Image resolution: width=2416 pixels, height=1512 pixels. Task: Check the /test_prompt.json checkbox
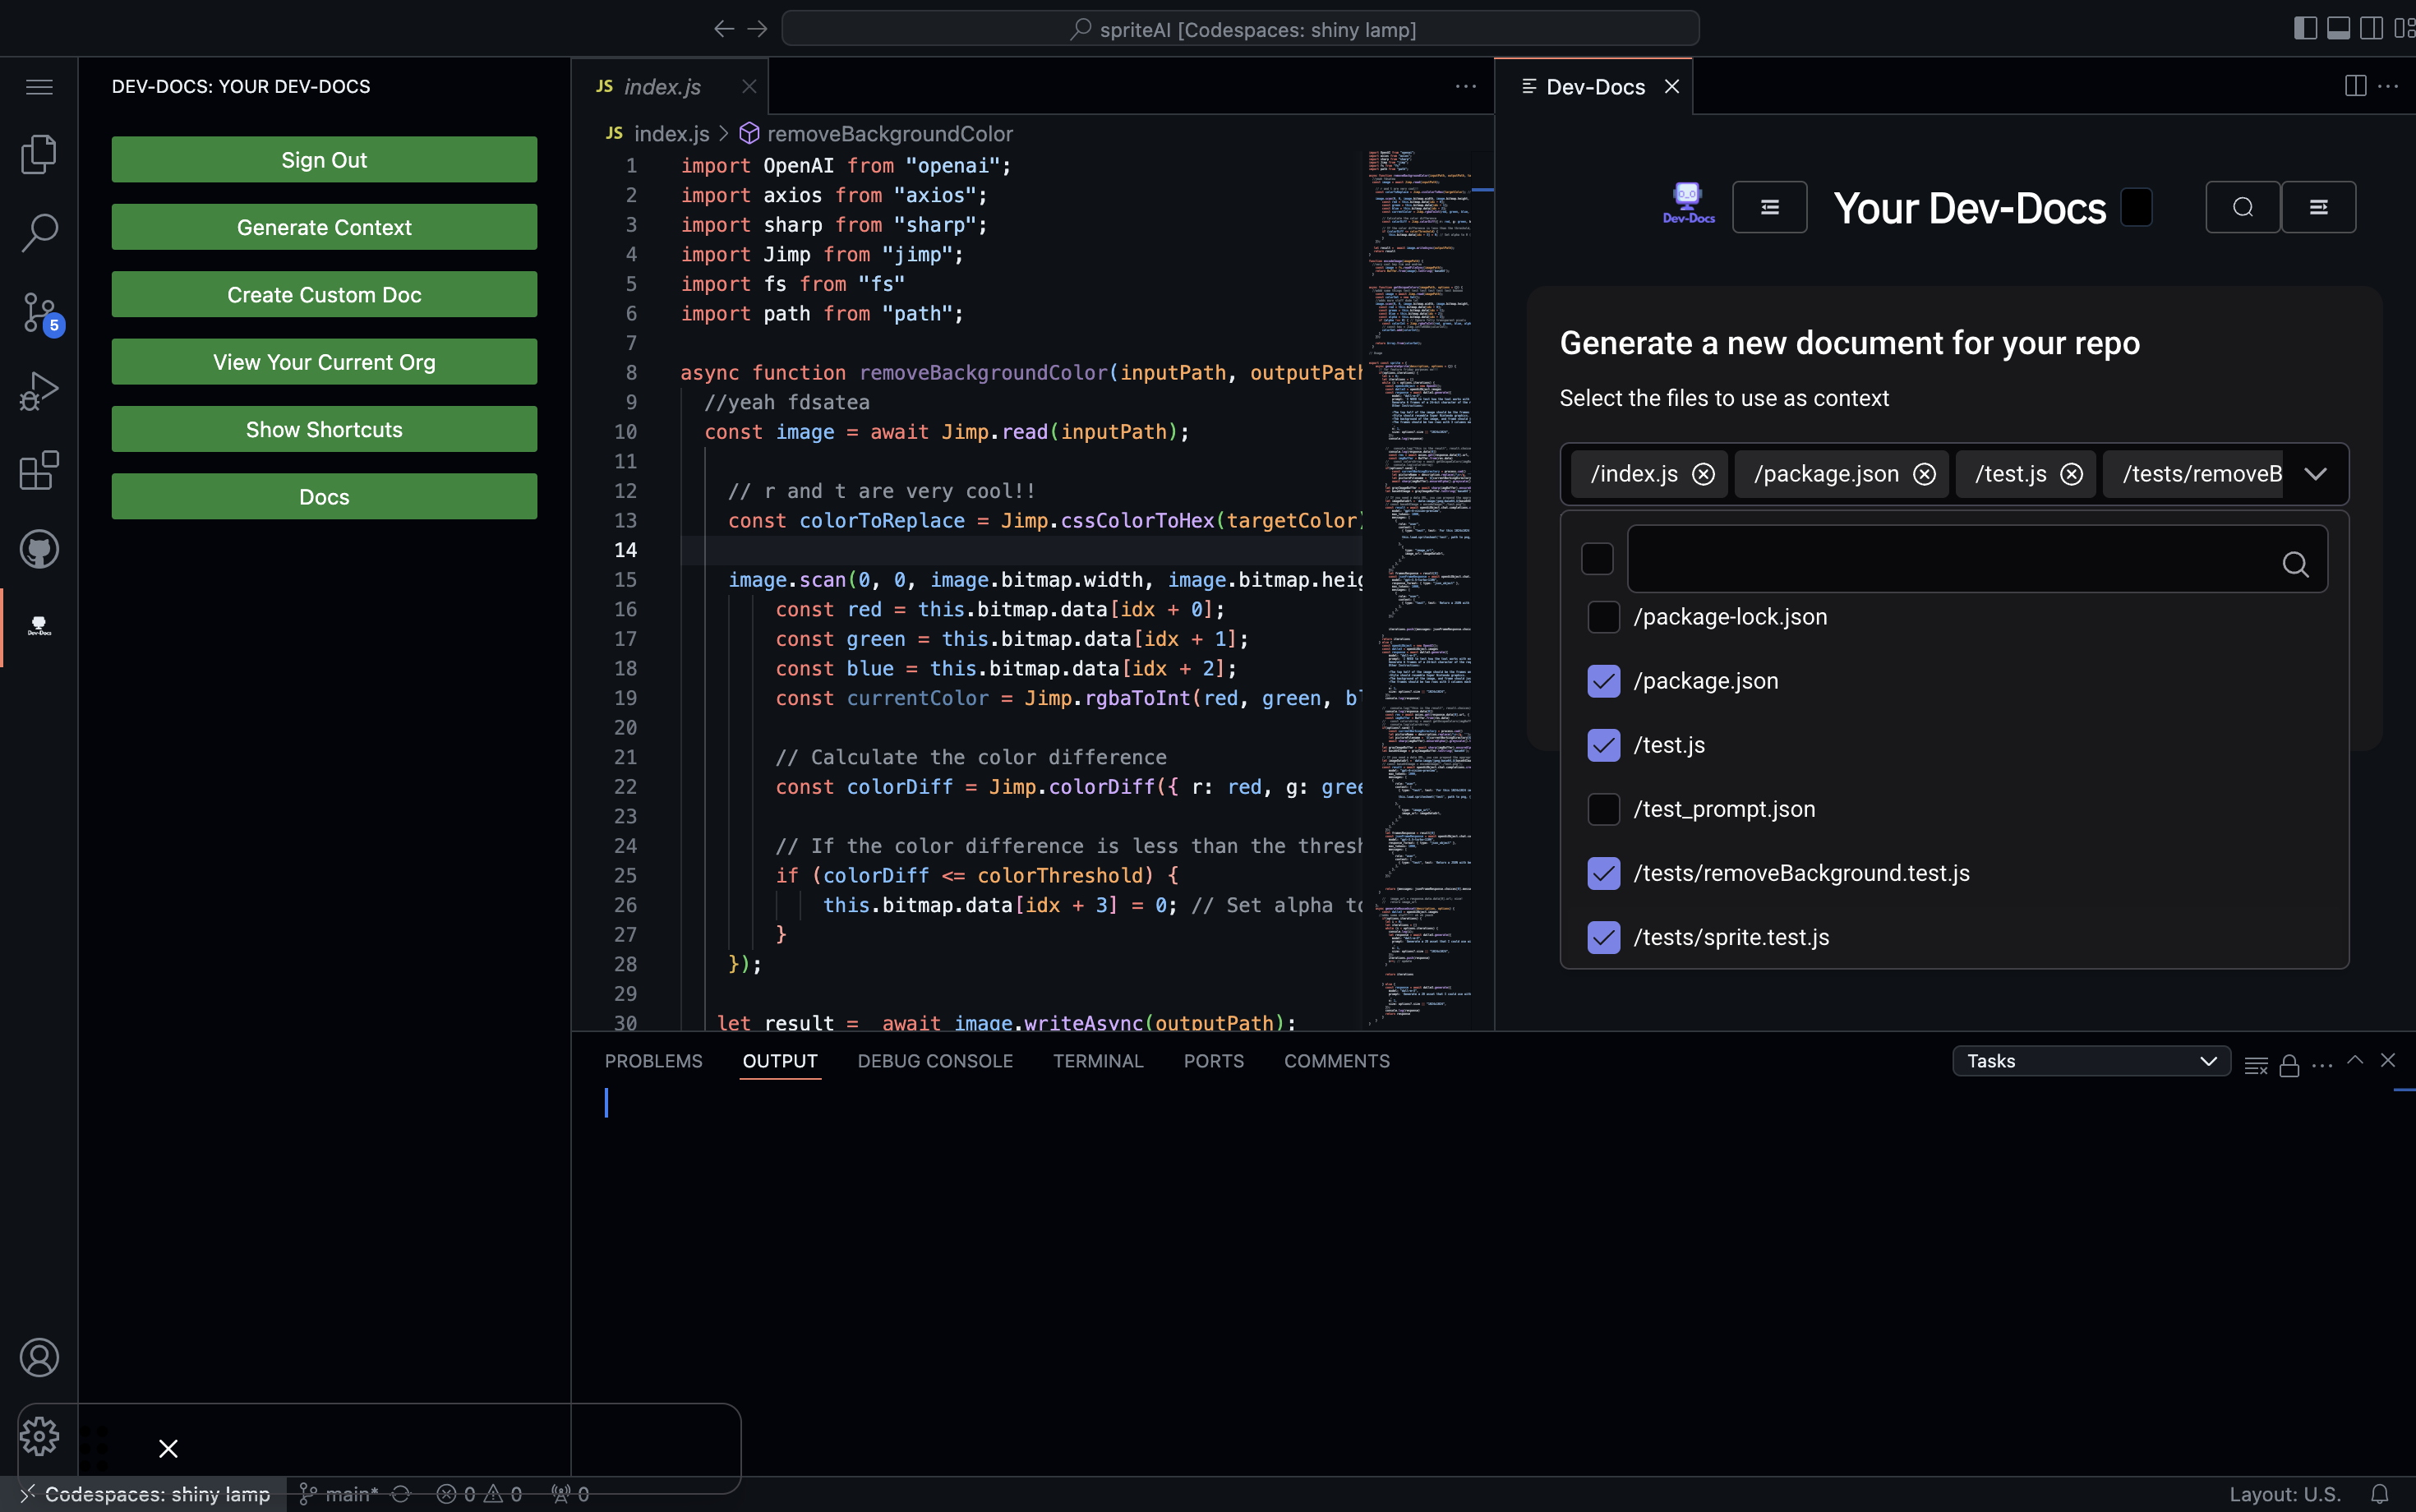pos(1603,809)
